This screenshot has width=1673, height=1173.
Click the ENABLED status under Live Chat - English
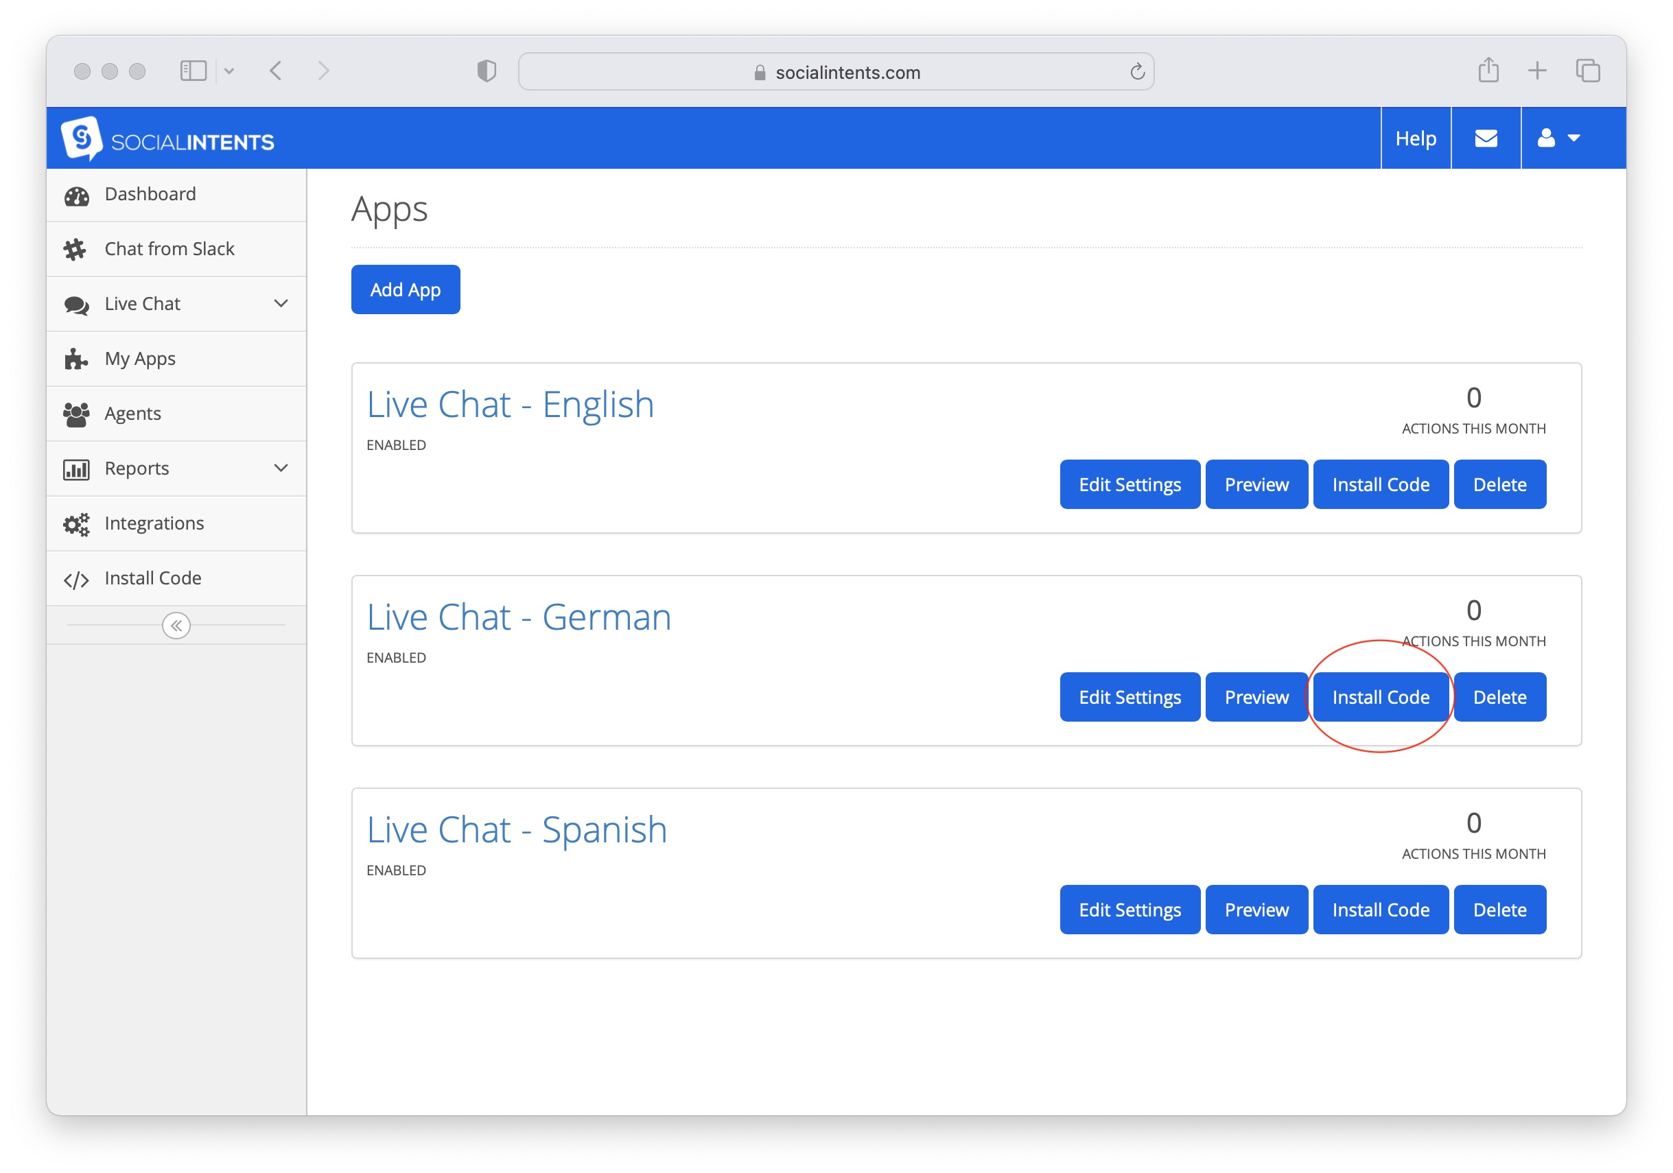(397, 445)
